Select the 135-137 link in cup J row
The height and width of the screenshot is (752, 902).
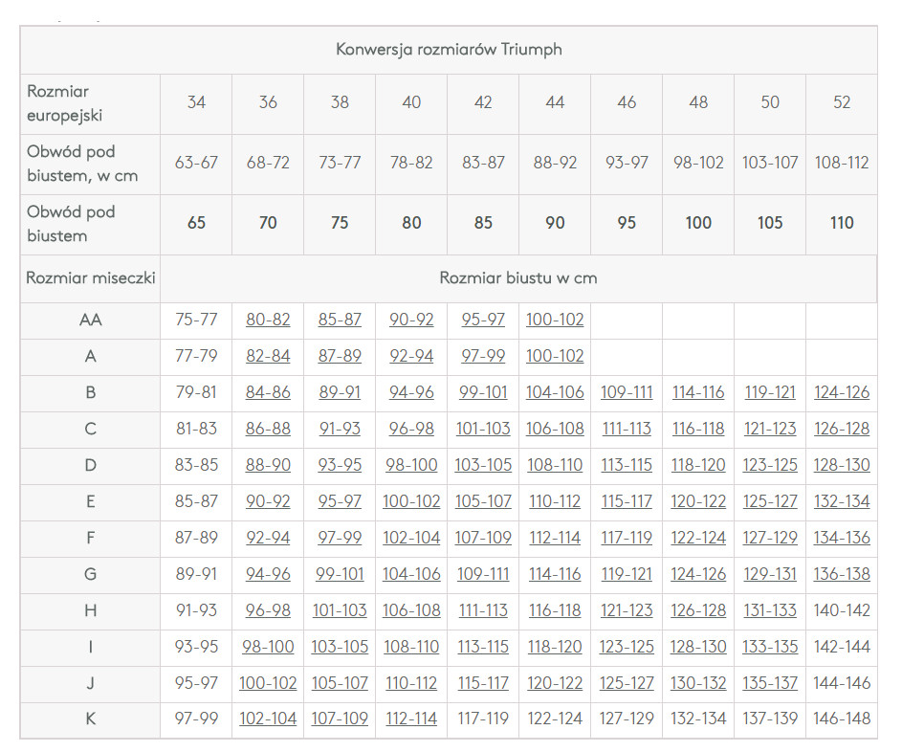tap(770, 683)
